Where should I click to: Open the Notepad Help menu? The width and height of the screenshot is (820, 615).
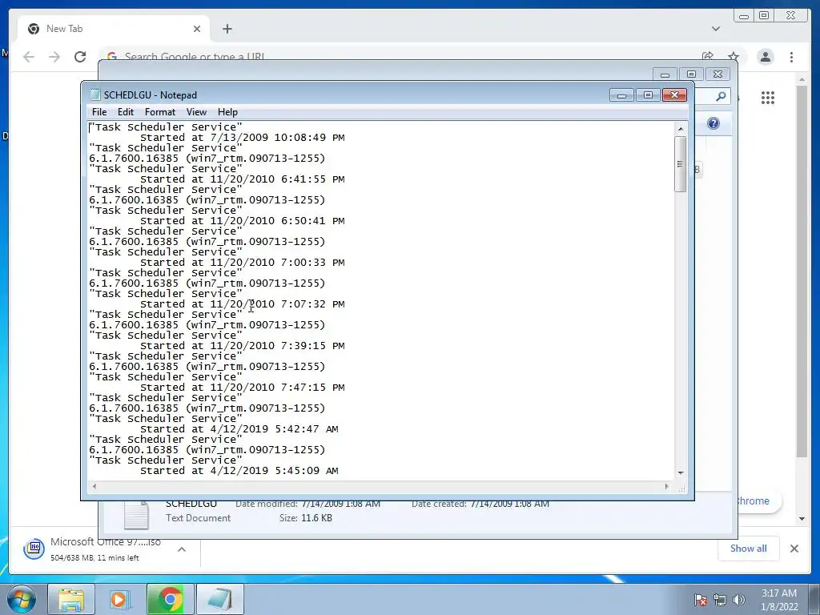coord(227,112)
